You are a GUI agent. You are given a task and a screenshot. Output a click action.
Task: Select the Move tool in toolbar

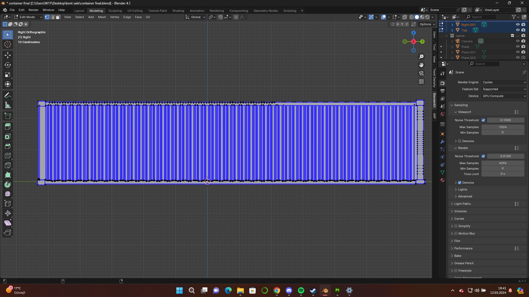tap(8, 55)
